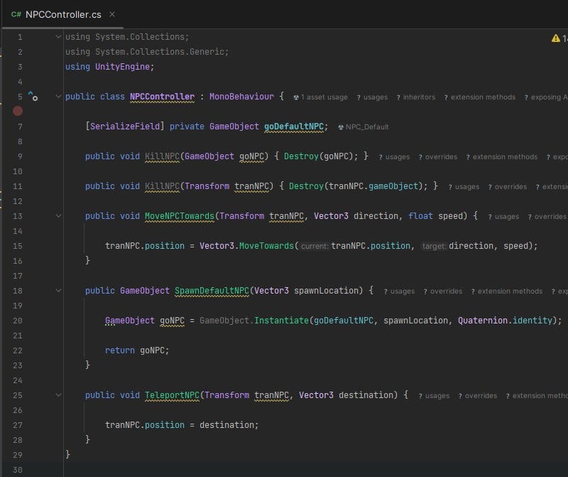Click the Instantiate call on line 20
This screenshot has height=477, width=568.
click(281, 321)
